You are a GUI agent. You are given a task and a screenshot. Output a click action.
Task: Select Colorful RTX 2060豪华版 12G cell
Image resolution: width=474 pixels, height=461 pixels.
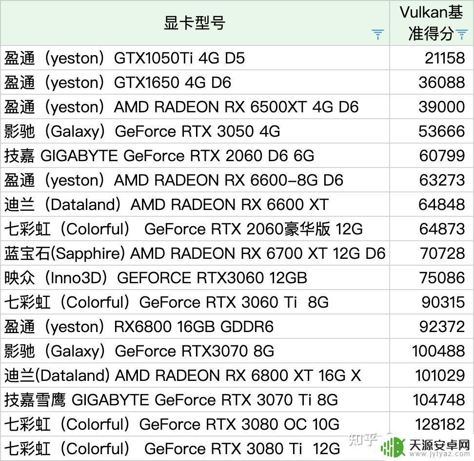pyautogui.click(x=195, y=229)
